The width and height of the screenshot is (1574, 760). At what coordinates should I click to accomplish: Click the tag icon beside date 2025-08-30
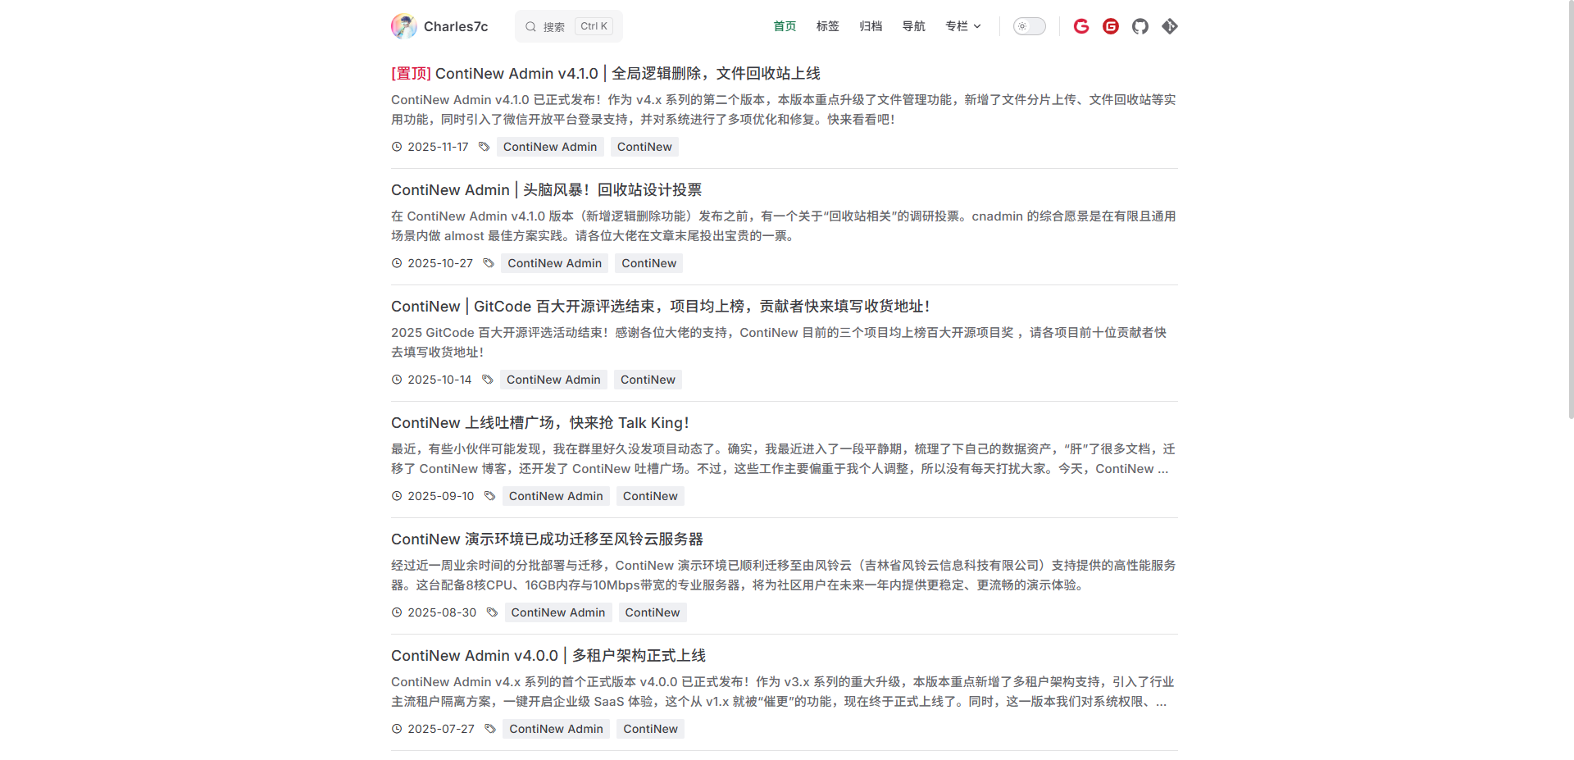coord(492,612)
